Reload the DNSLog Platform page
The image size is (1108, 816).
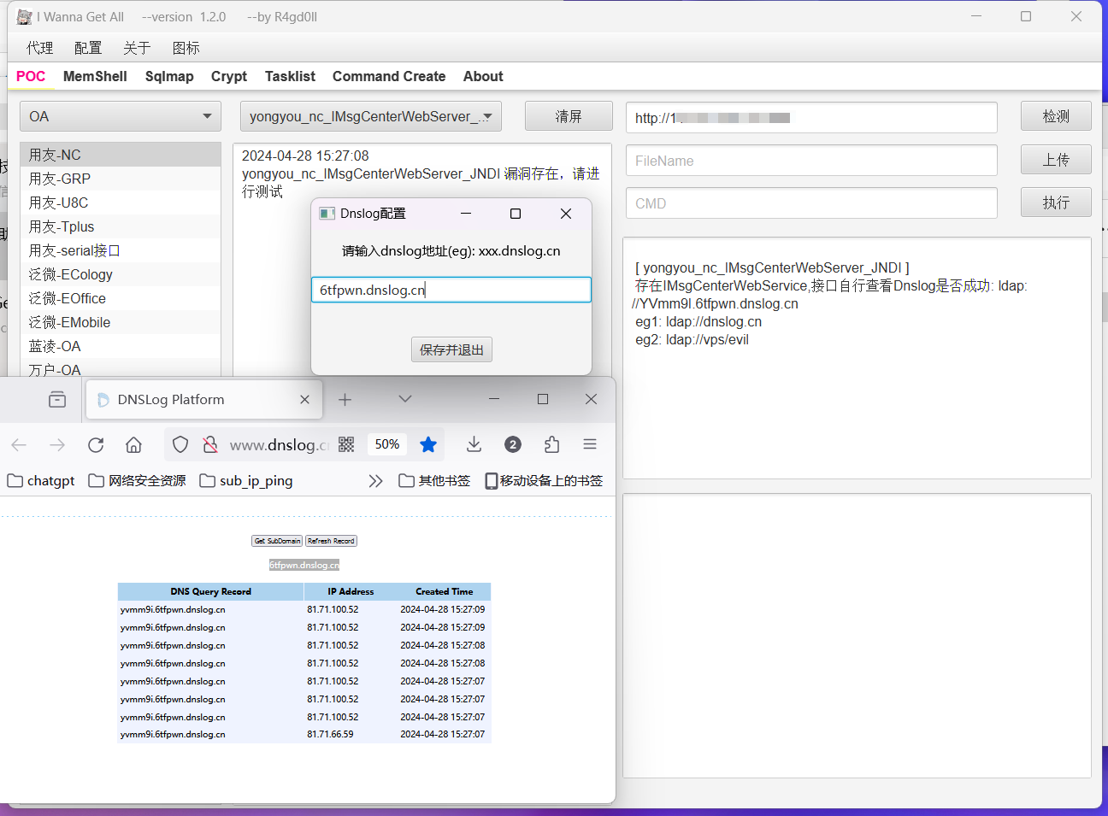tap(96, 444)
